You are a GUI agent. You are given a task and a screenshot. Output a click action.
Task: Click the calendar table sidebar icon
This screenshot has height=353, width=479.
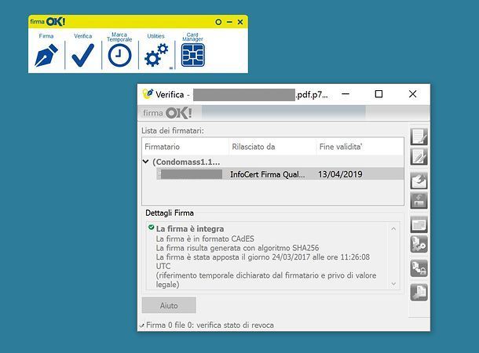coord(419,225)
